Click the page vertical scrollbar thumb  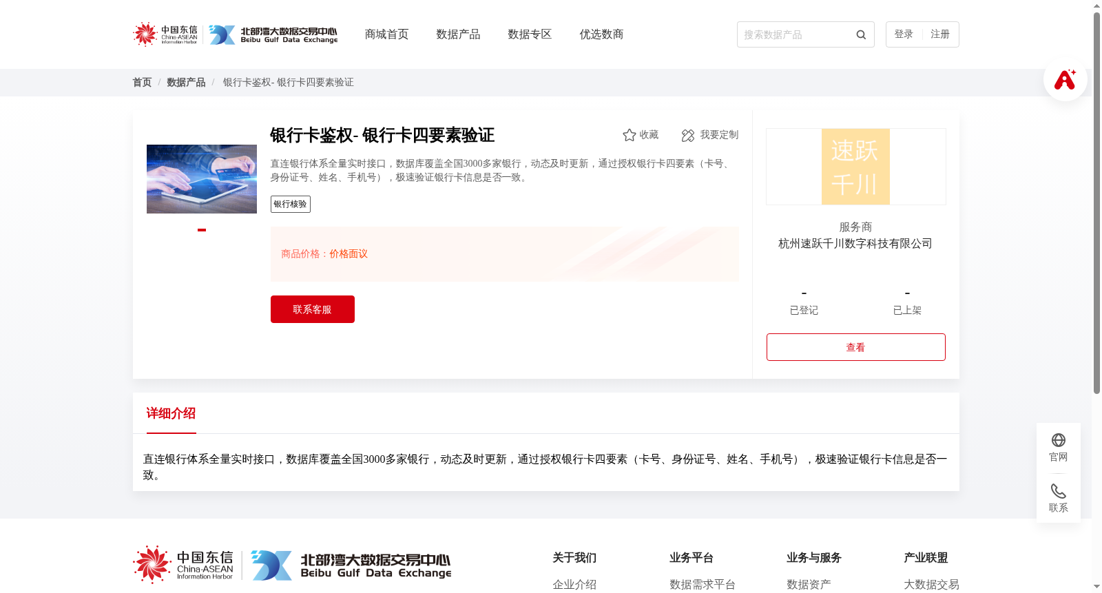coord(1097,203)
